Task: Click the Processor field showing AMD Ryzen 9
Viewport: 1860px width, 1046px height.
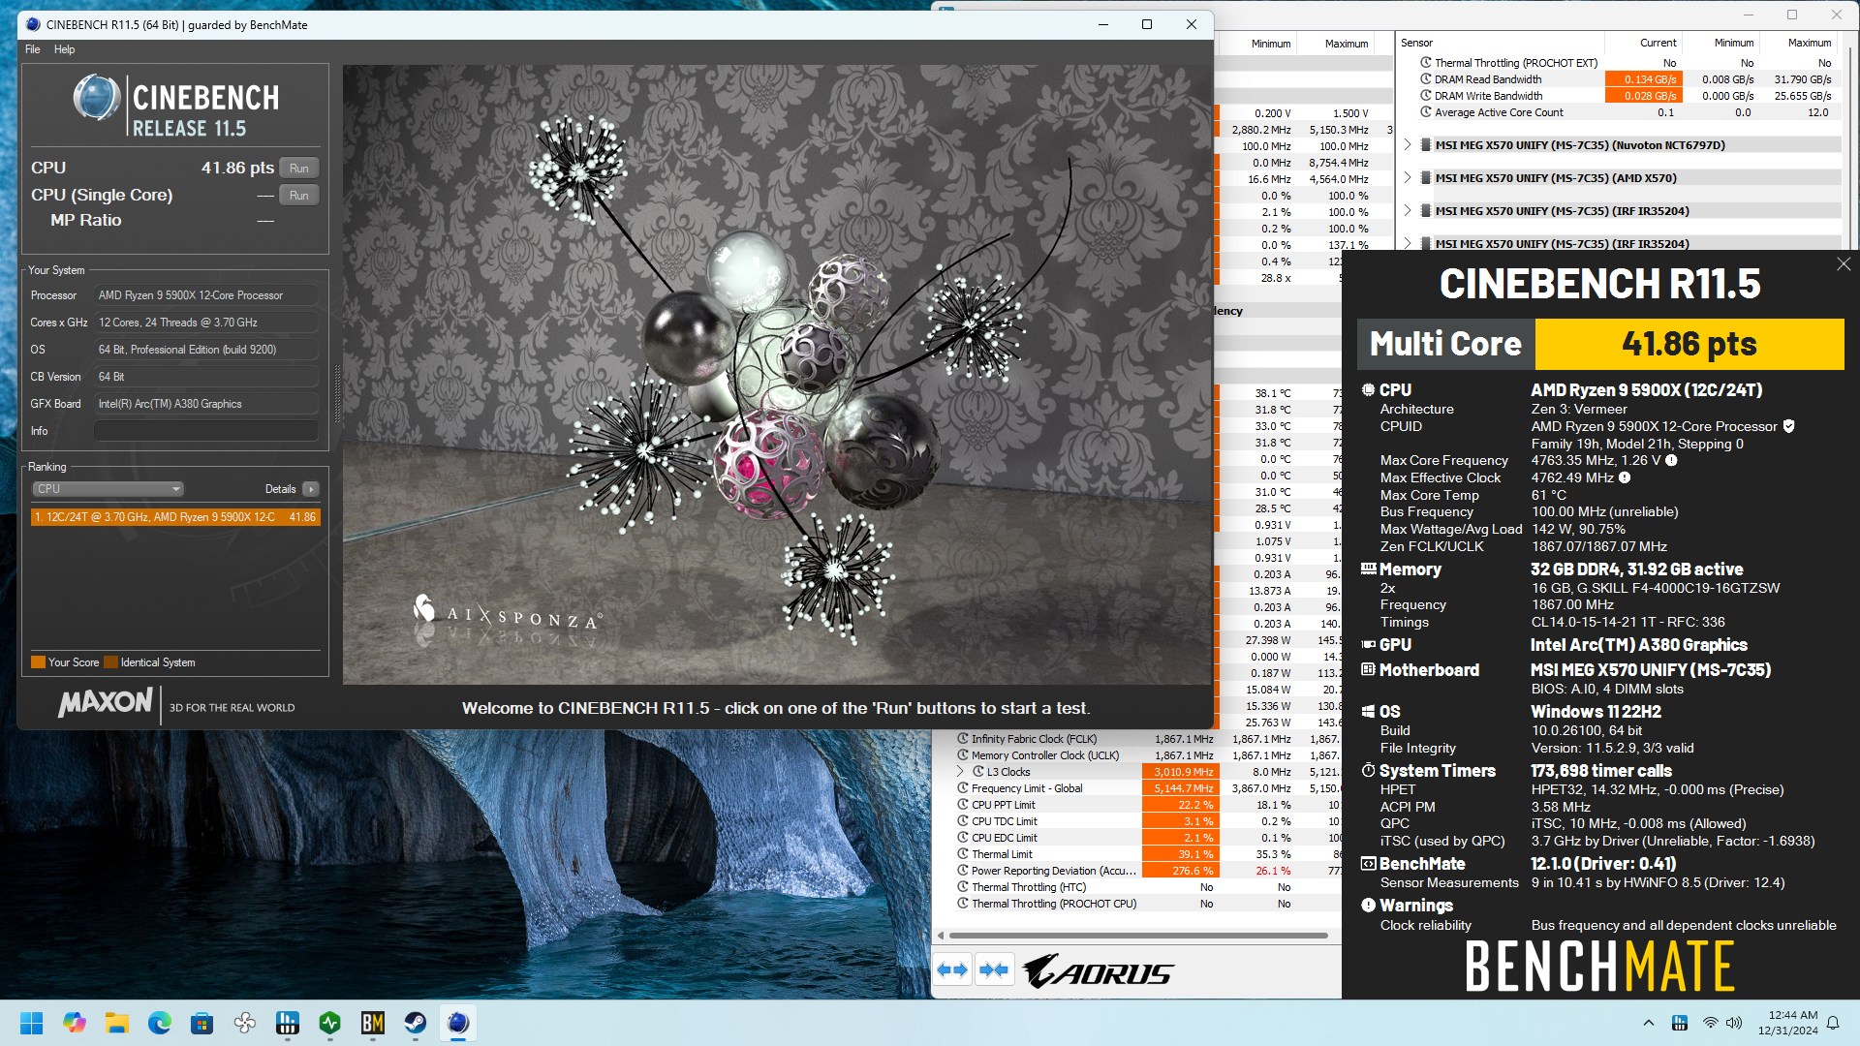Action: click(x=206, y=295)
